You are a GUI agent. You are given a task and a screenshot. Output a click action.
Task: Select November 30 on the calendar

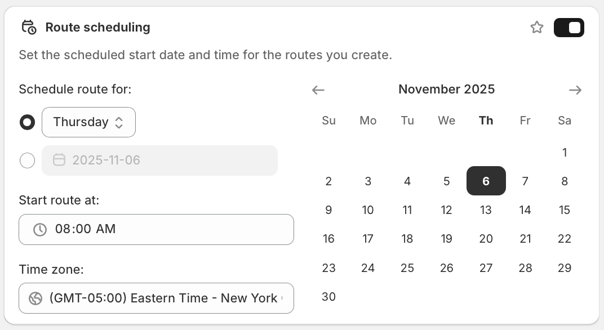coord(328,297)
